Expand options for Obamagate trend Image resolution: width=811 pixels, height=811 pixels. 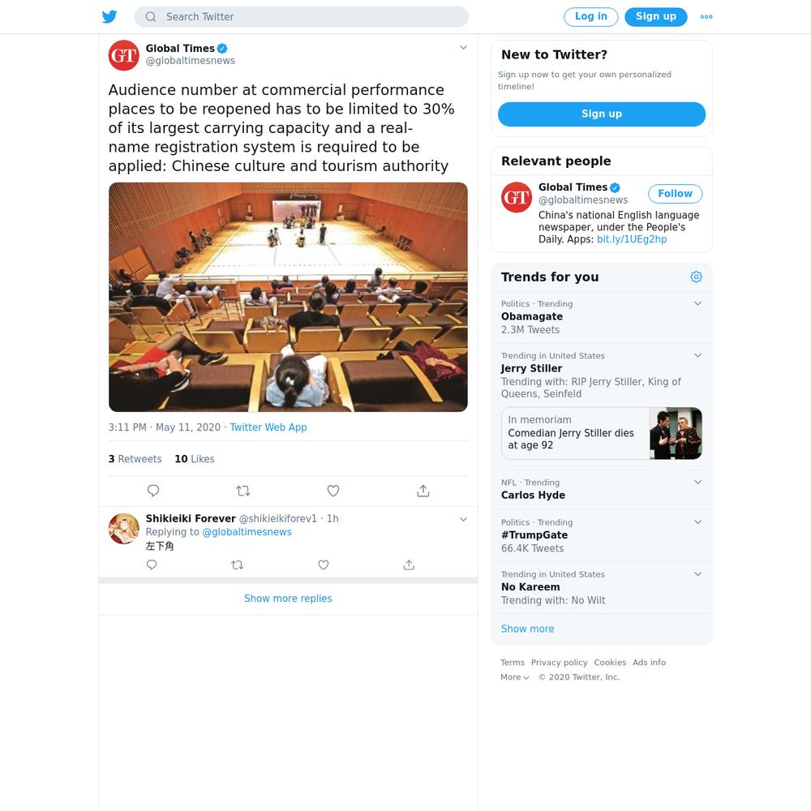click(697, 303)
